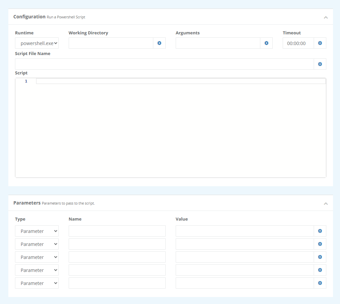This screenshot has width=340, height=304.
Task: Collapse the Configuration section
Action: pos(326,17)
